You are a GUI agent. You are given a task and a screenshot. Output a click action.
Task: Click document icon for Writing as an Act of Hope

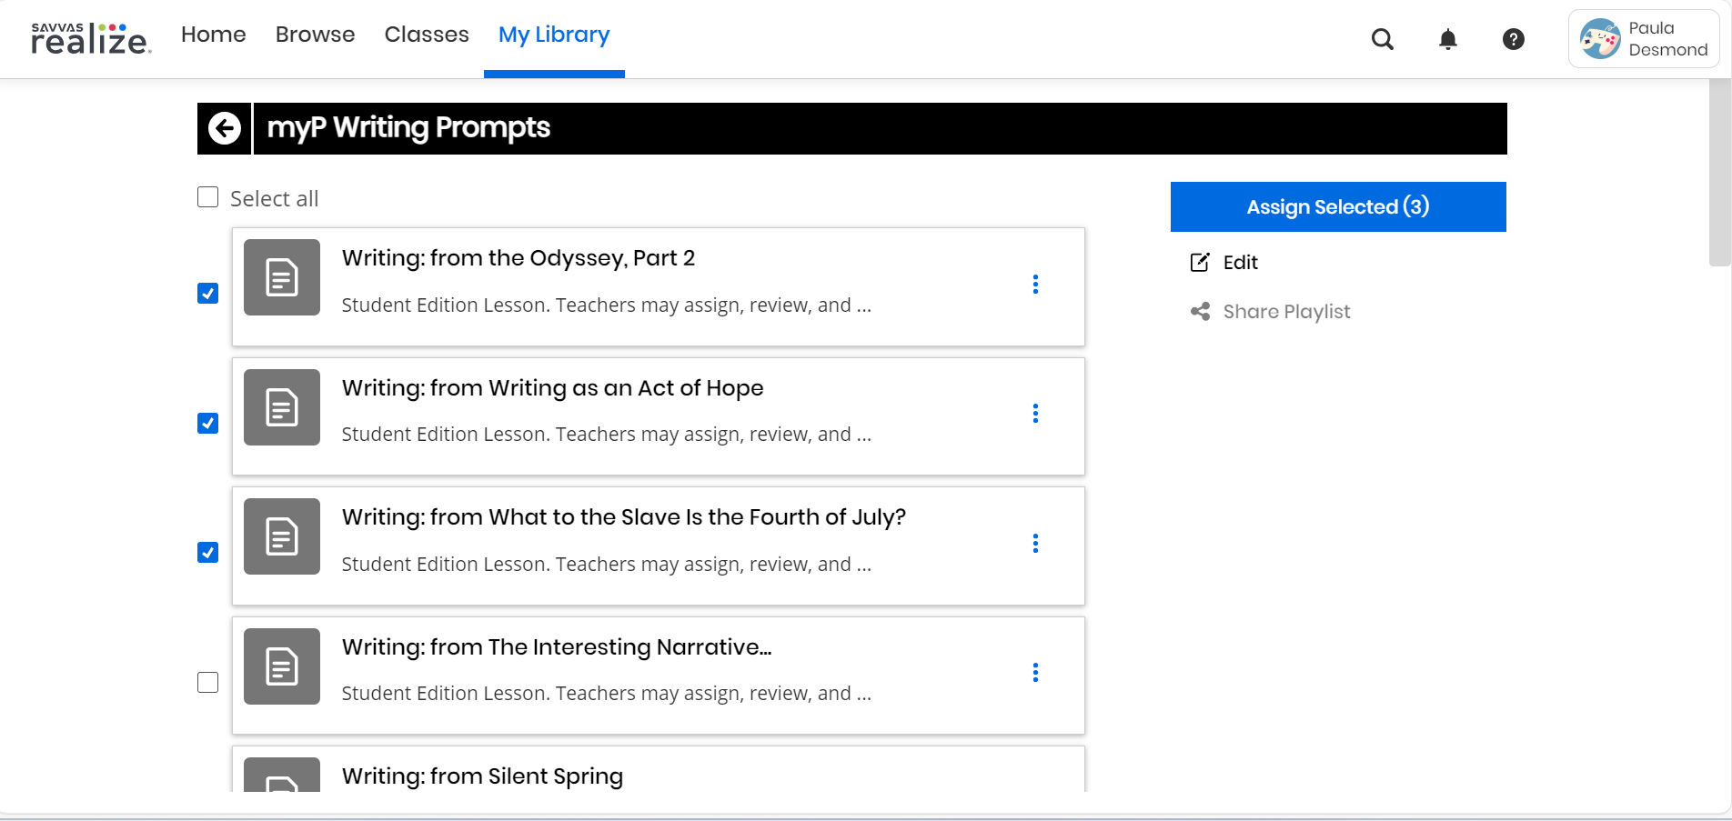282,407
